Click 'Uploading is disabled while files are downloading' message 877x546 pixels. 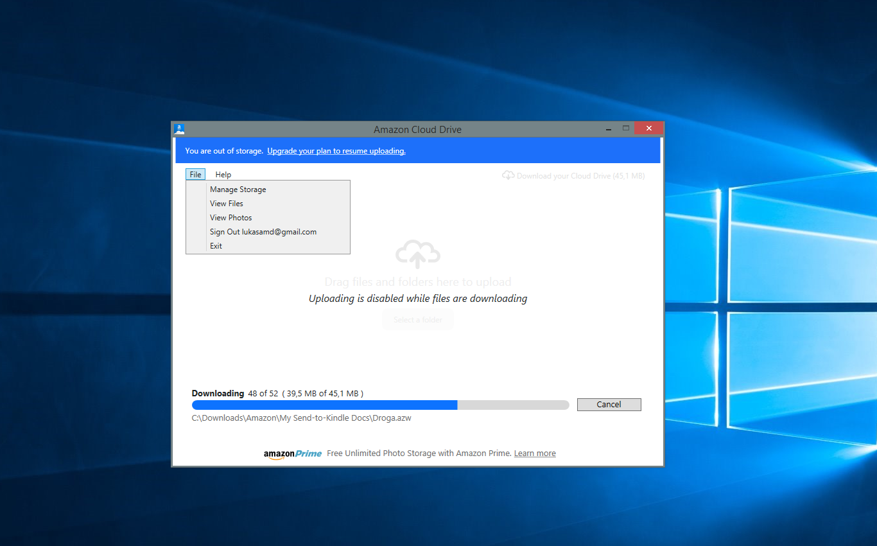pyautogui.click(x=418, y=299)
